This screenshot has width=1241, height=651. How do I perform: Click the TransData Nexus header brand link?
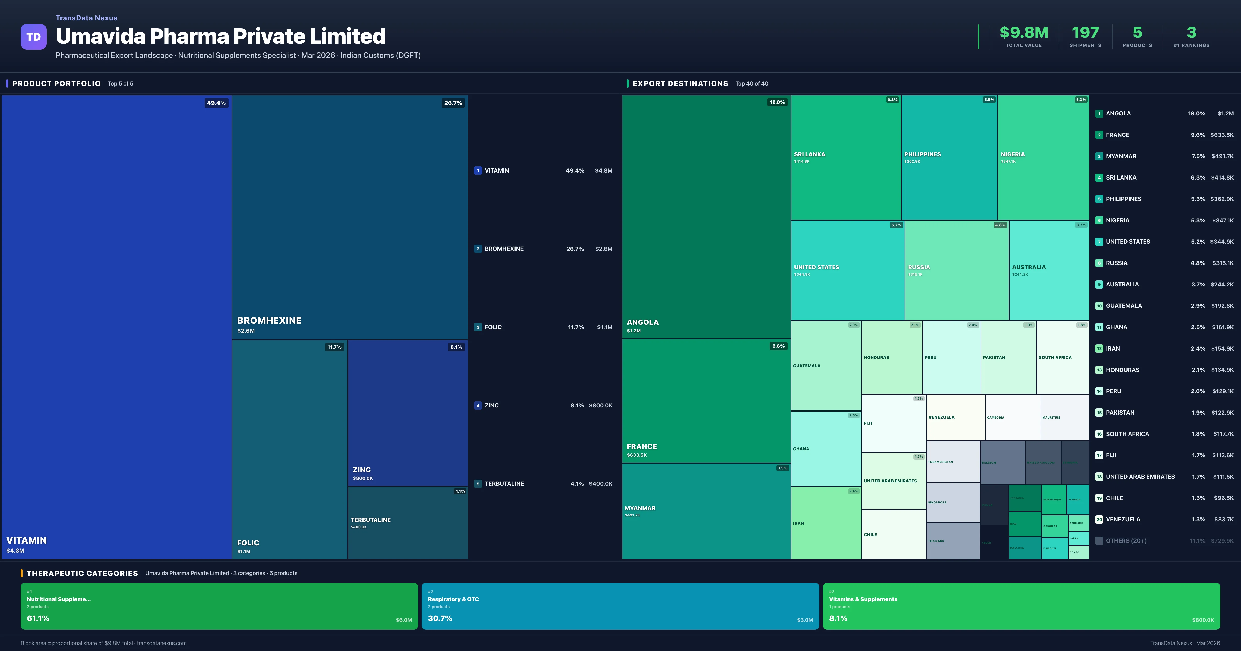click(86, 18)
